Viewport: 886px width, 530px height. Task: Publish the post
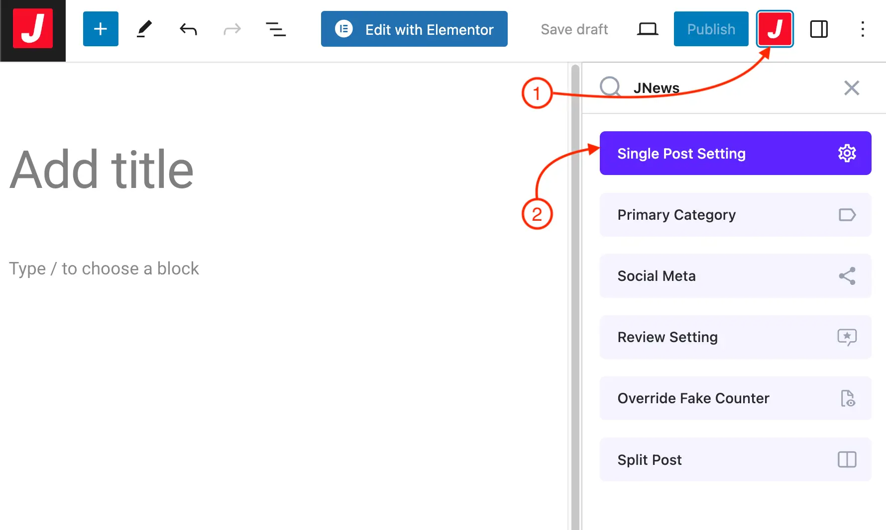click(x=711, y=29)
